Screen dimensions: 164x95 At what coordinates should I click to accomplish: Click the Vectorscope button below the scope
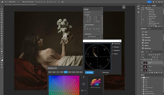point(106,73)
